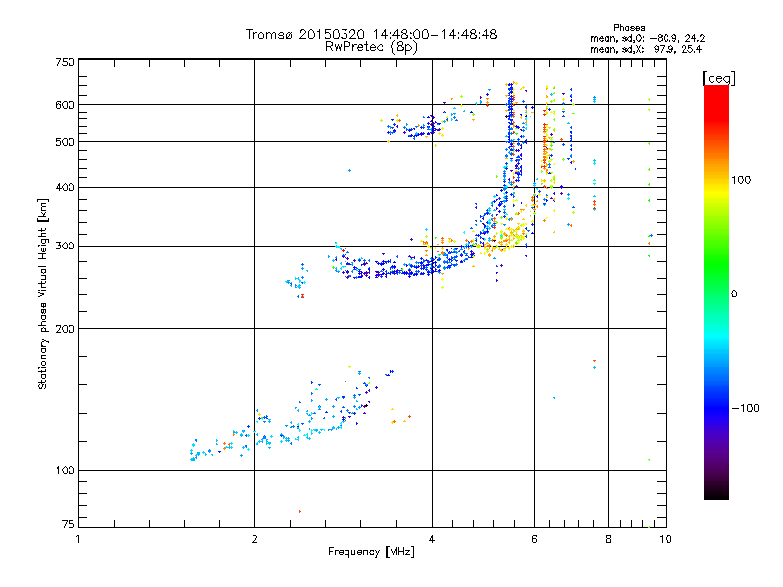This screenshot has width=783, height=587.
Task: Click the 'Phases' heading in the top-right
Action: coord(628,28)
